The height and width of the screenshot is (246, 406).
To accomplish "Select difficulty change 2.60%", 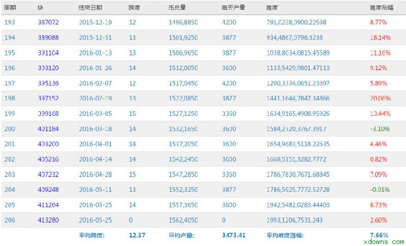I will pos(378,220).
